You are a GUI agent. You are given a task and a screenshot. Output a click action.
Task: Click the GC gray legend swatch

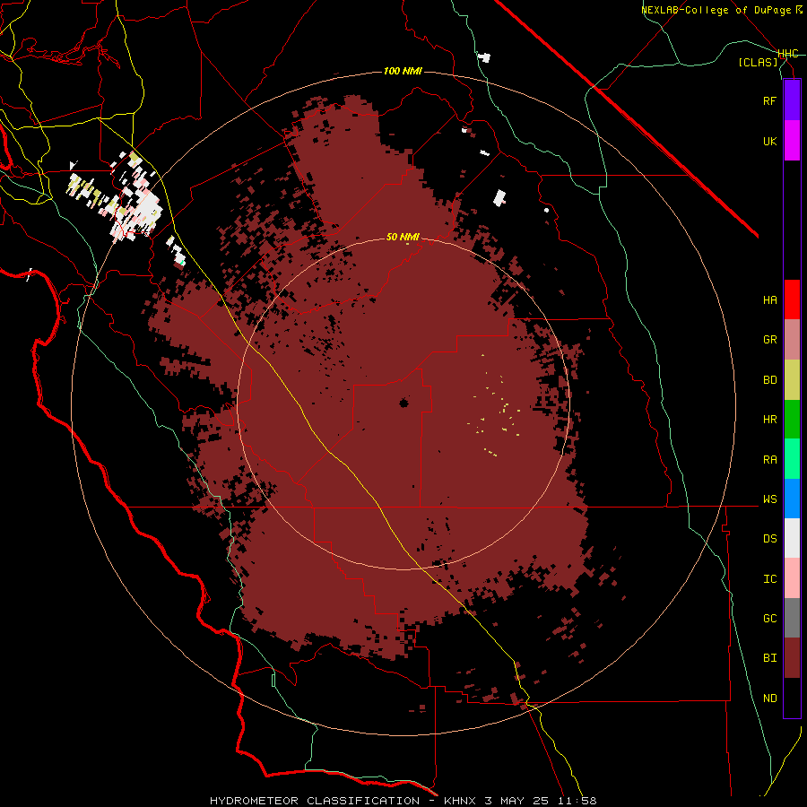(792, 618)
